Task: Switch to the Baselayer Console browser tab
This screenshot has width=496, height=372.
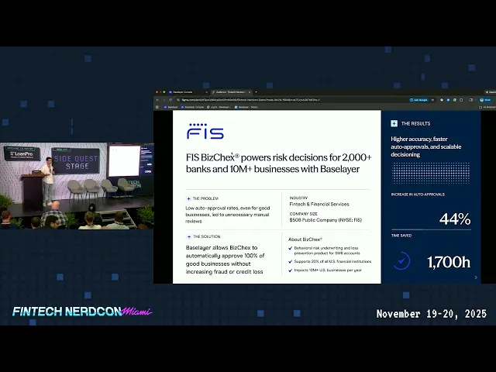Action: 188,92
